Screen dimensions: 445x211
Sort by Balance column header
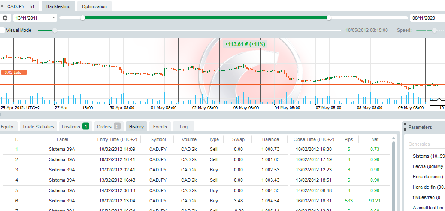click(270, 139)
